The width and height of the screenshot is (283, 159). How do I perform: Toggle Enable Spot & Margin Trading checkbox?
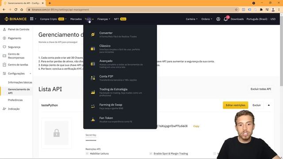click(x=151, y=153)
